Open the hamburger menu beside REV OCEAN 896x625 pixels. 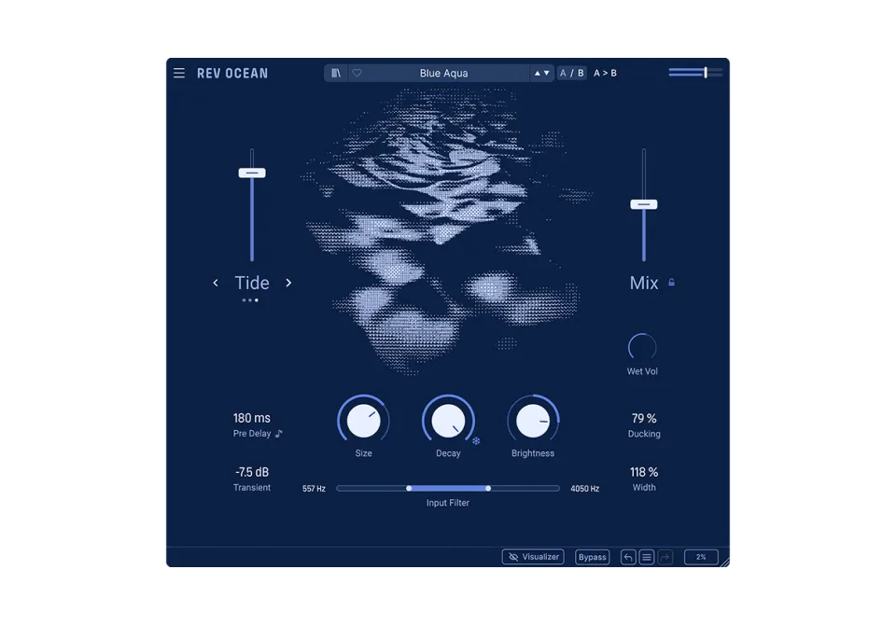tap(179, 73)
